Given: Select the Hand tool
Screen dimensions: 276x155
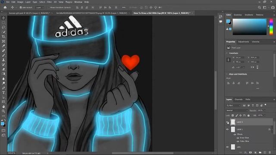Looking at the screenshot, I should 3,106.
